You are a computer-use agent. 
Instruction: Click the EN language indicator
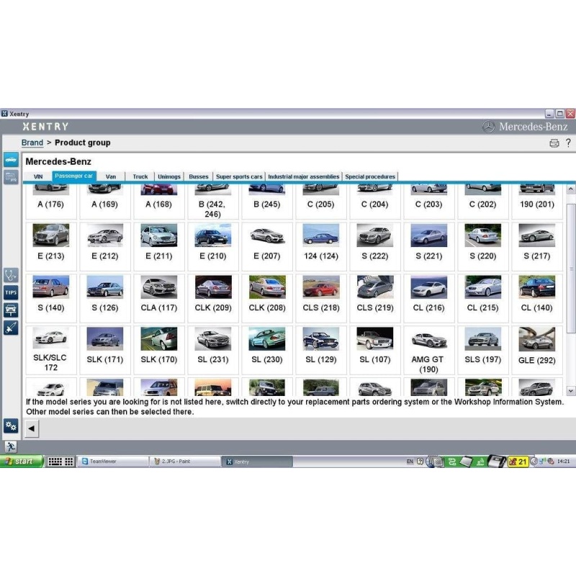point(410,462)
